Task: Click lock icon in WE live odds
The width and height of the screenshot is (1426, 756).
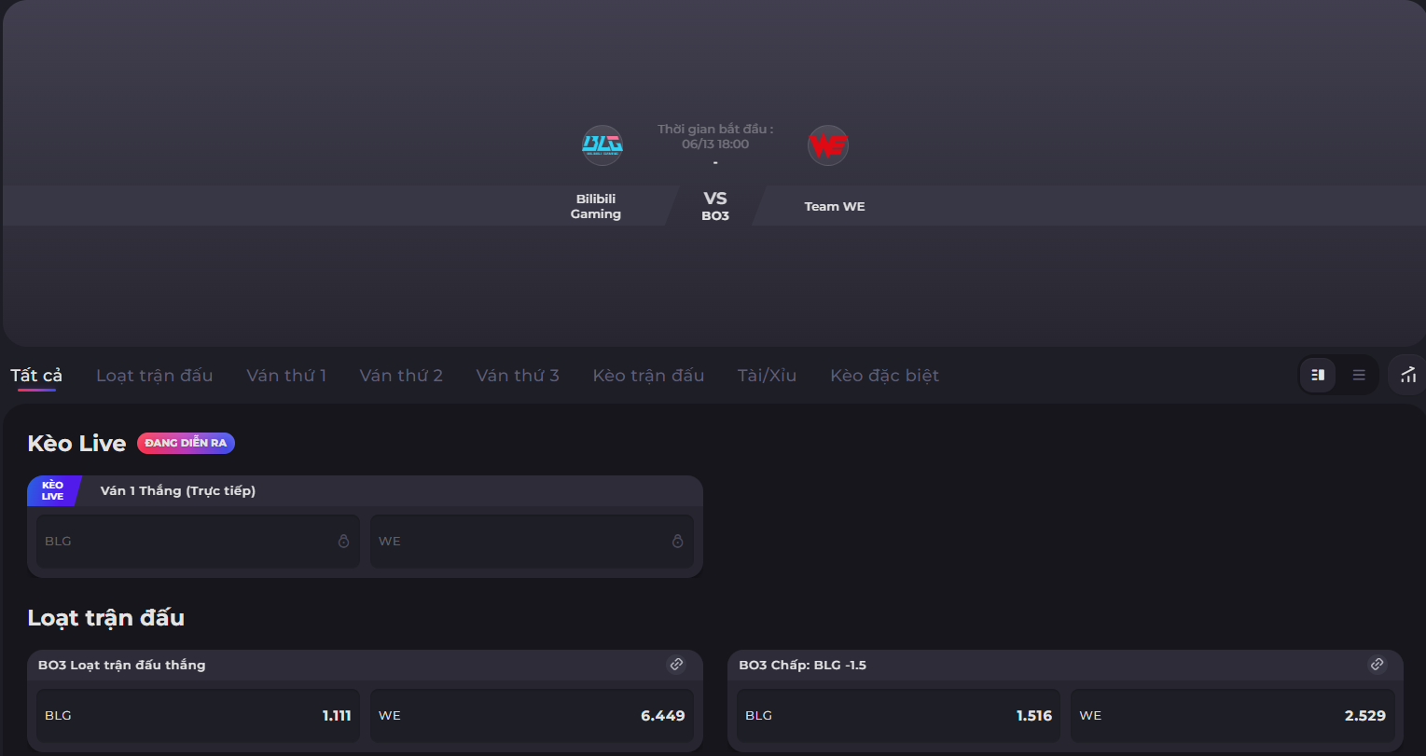Action: point(677,541)
